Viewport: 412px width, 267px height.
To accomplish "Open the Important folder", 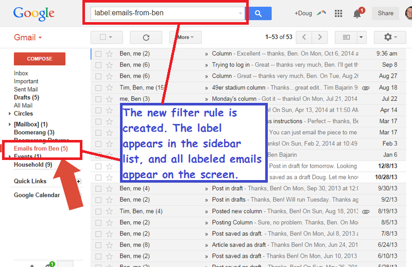I will [x=26, y=81].
